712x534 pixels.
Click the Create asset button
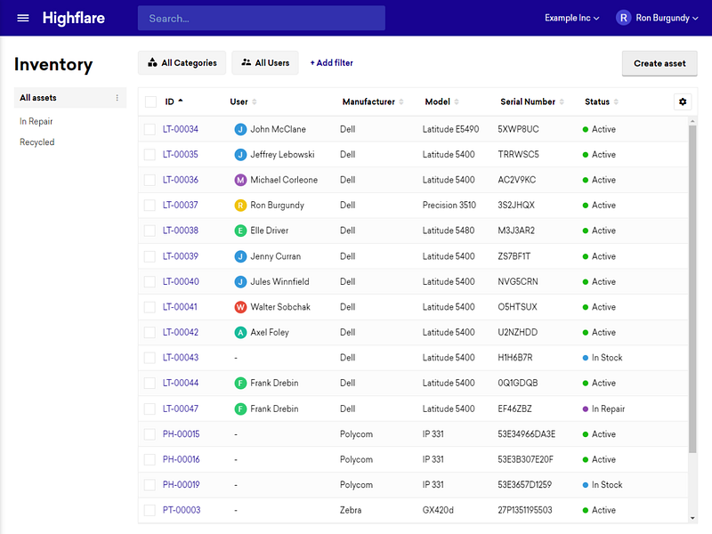pos(659,63)
